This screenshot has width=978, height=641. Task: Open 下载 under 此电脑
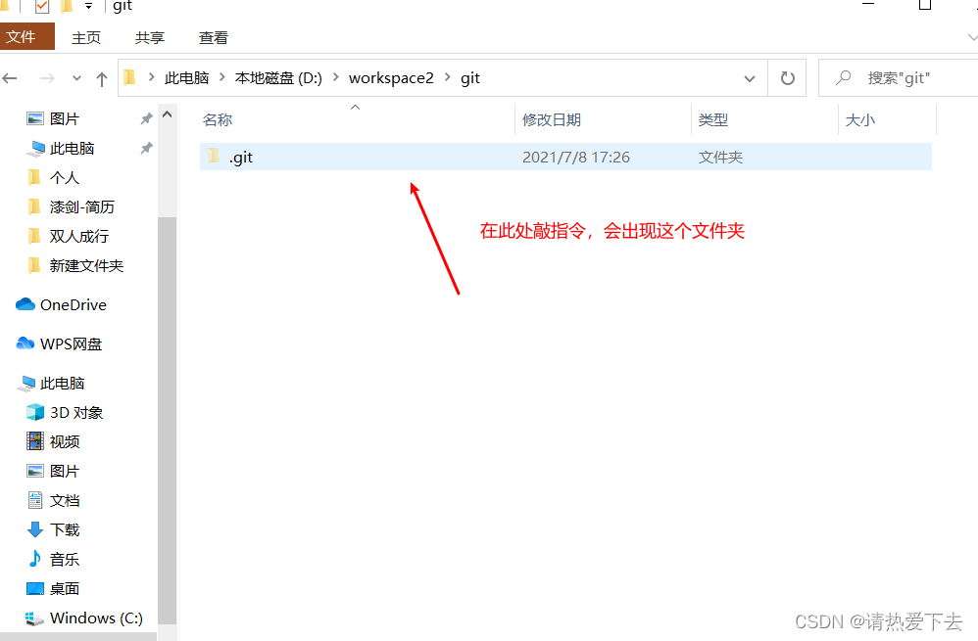click(x=65, y=529)
